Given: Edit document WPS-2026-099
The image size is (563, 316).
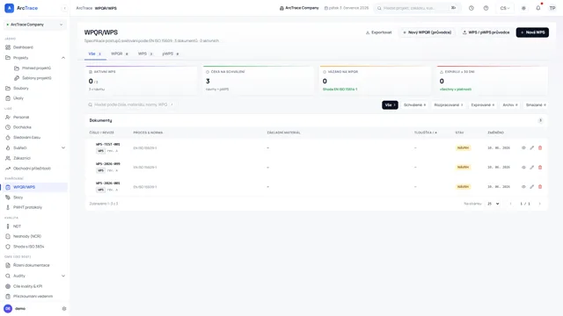Looking at the screenshot, I should click(531, 168).
